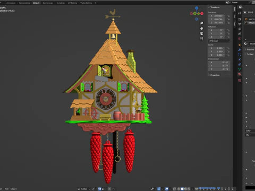Collapse the Surface material panel
The width and height of the screenshot is (255, 191).
[x=250, y=54]
